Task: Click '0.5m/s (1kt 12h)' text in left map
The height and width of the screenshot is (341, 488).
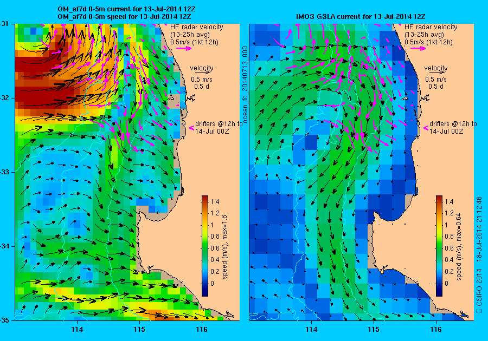Action: click(x=194, y=42)
